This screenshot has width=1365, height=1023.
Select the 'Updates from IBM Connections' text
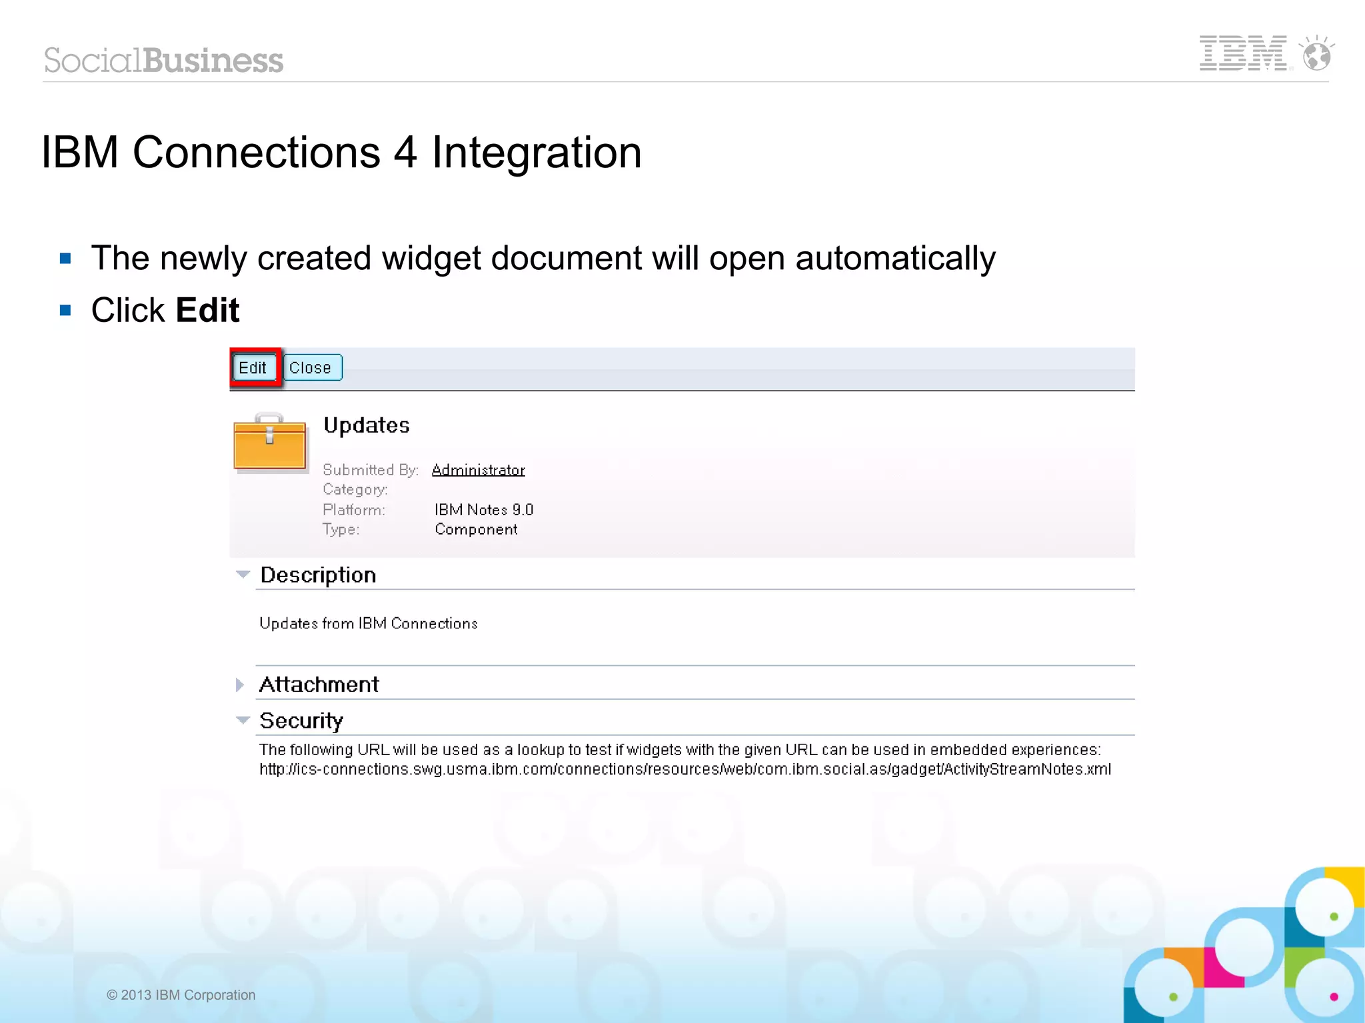369,623
